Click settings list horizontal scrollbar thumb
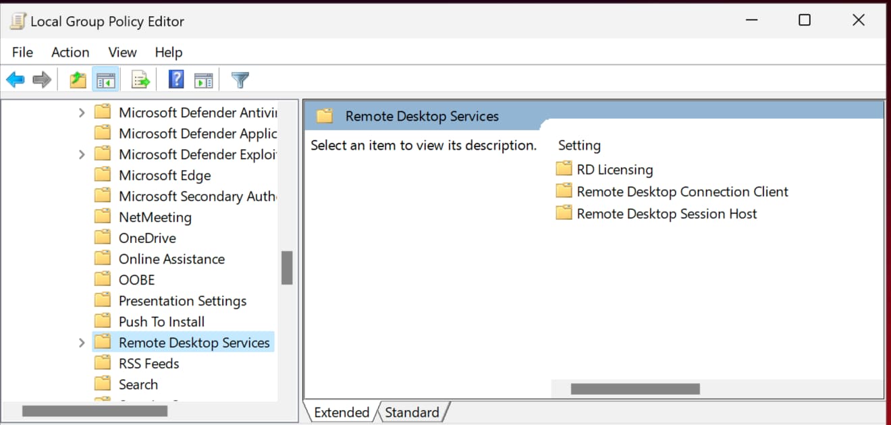This screenshot has width=891, height=425. [635, 389]
